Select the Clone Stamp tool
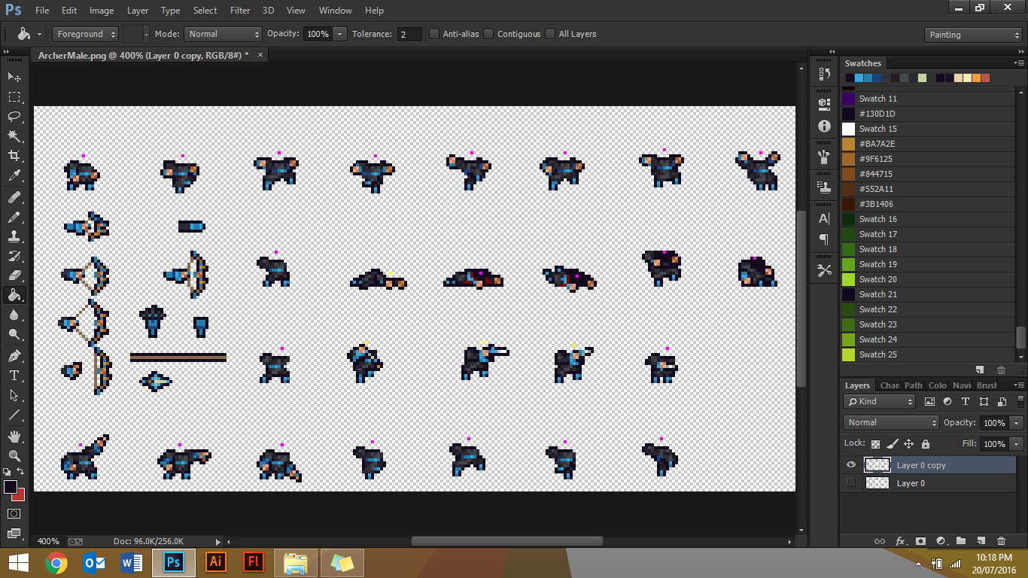 point(14,237)
